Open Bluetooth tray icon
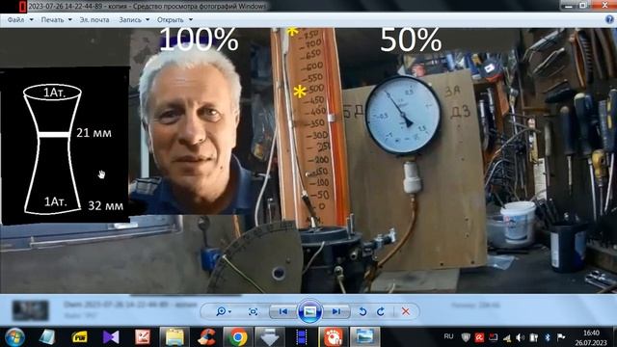 click(x=547, y=337)
